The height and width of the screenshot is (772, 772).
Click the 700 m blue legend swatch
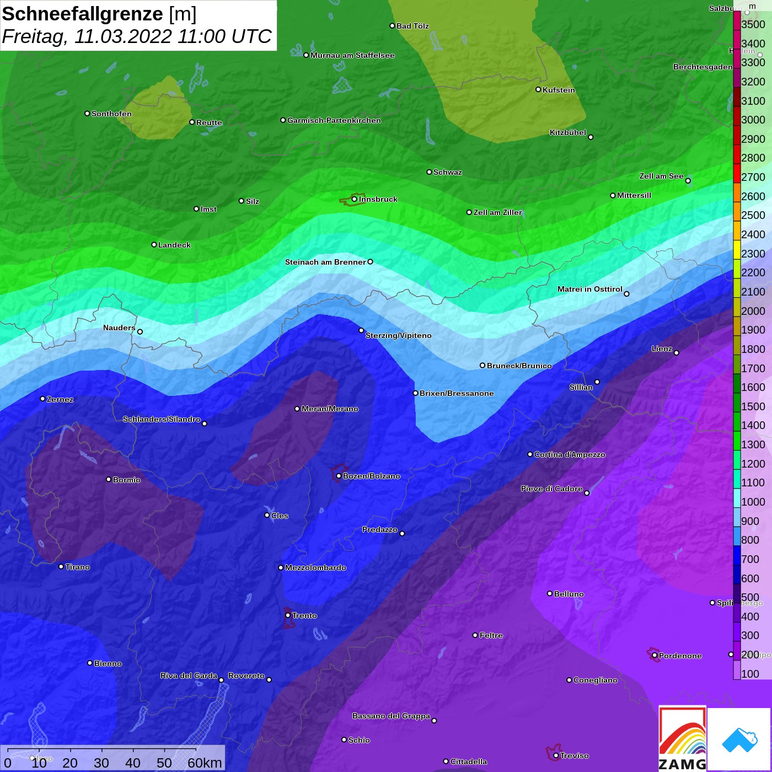pyautogui.click(x=737, y=555)
